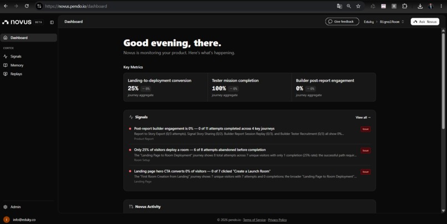The image size is (447, 224).
Task: Click the zoom magnifier icon in address bar
Action: (x=349, y=6)
